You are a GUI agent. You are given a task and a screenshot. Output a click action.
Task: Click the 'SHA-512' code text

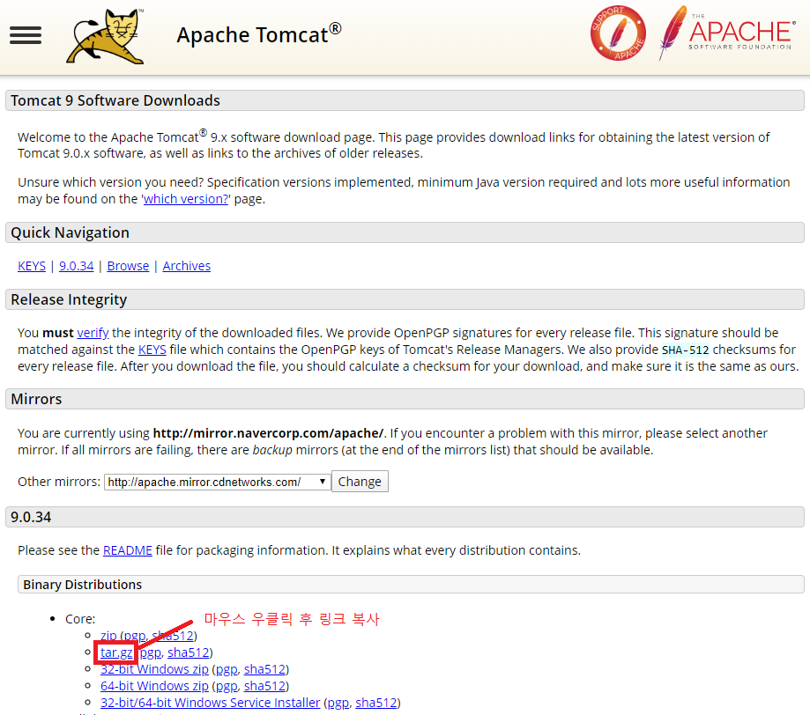tap(685, 350)
